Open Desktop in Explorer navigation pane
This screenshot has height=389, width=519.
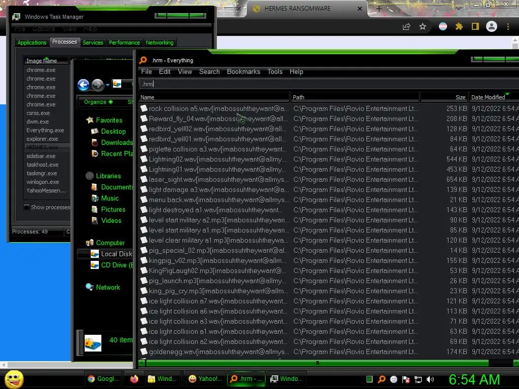pos(113,131)
